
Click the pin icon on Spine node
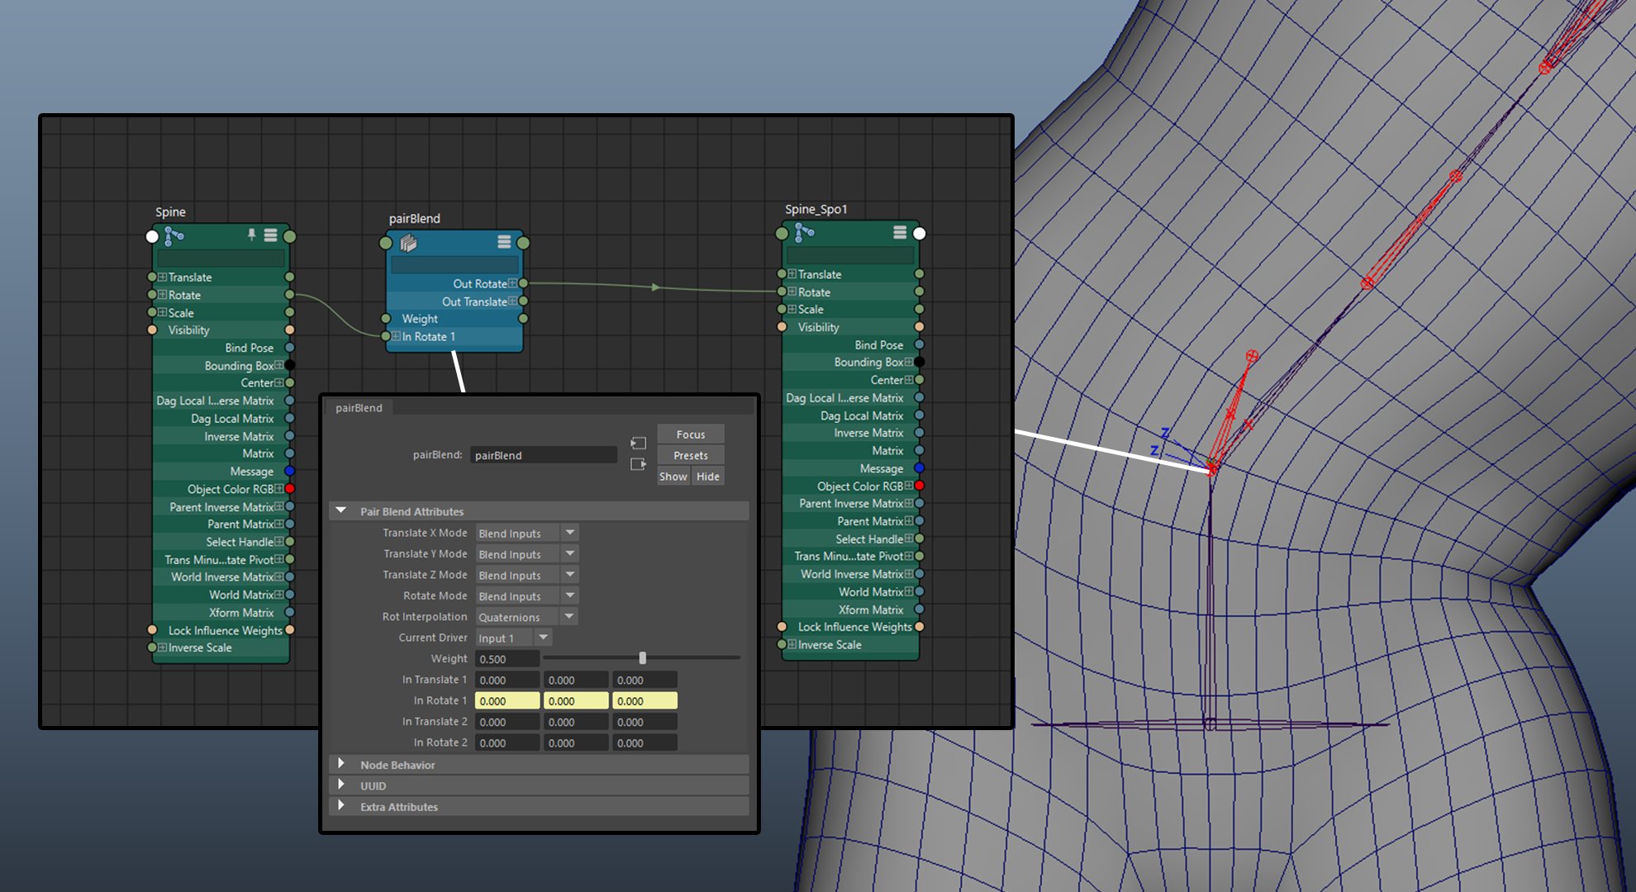pyautogui.click(x=252, y=235)
